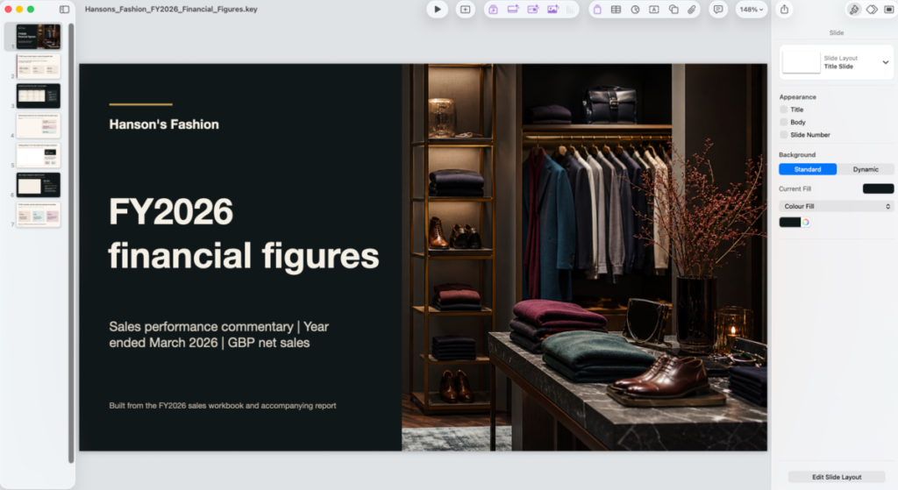Add a new slide via toolbar
This screenshot has height=490, width=898.
pyautogui.click(x=465, y=9)
